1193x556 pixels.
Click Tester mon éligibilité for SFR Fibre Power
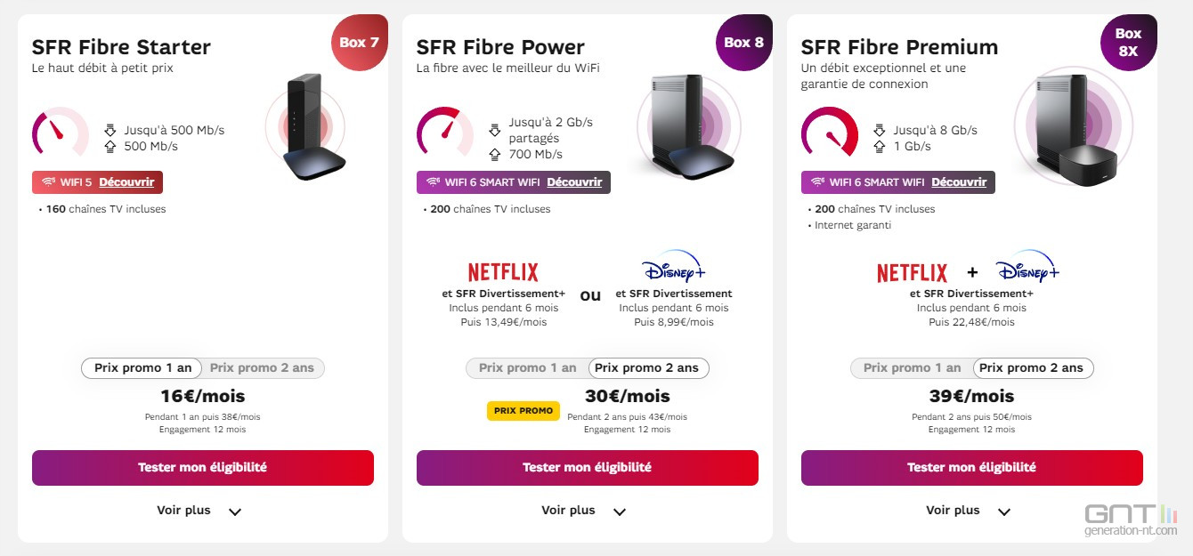[587, 467]
